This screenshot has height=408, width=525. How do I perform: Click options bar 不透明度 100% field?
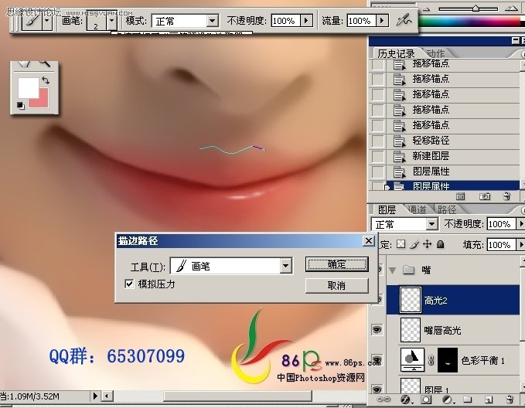click(286, 20)
